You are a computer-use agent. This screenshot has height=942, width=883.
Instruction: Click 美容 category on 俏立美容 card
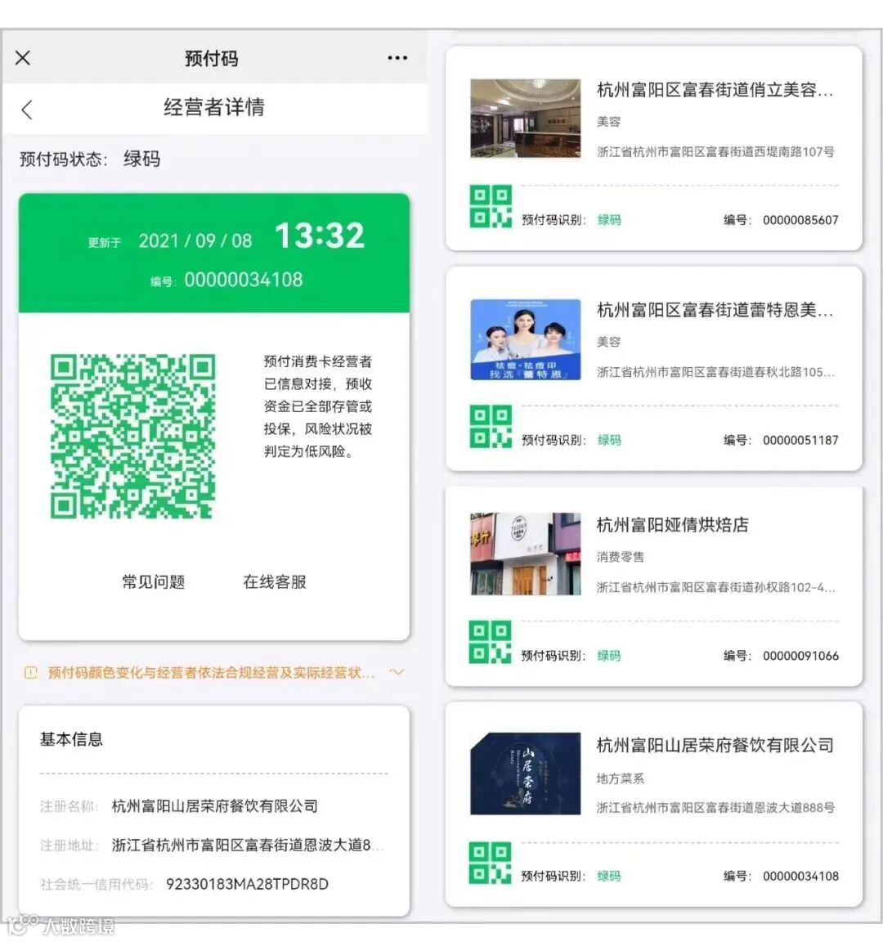click(608, 121)
